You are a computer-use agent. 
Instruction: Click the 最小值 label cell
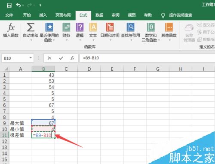tap(21, 129)
